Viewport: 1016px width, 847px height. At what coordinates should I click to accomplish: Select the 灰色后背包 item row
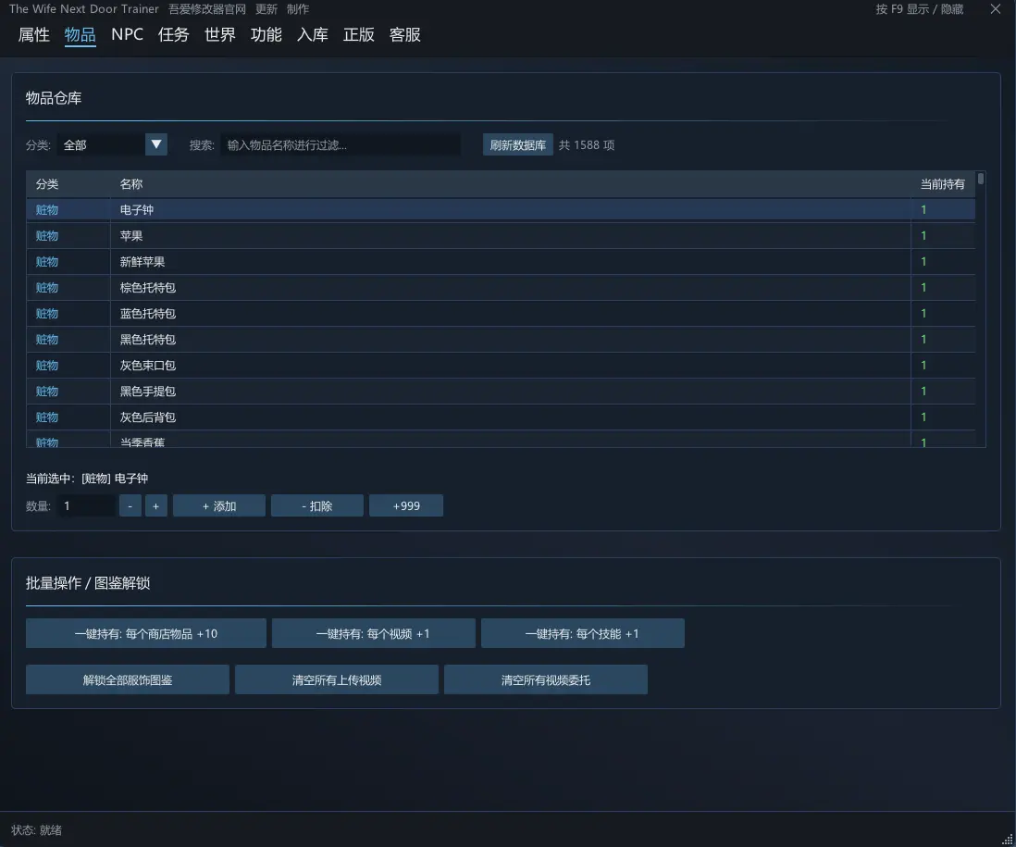501,417
